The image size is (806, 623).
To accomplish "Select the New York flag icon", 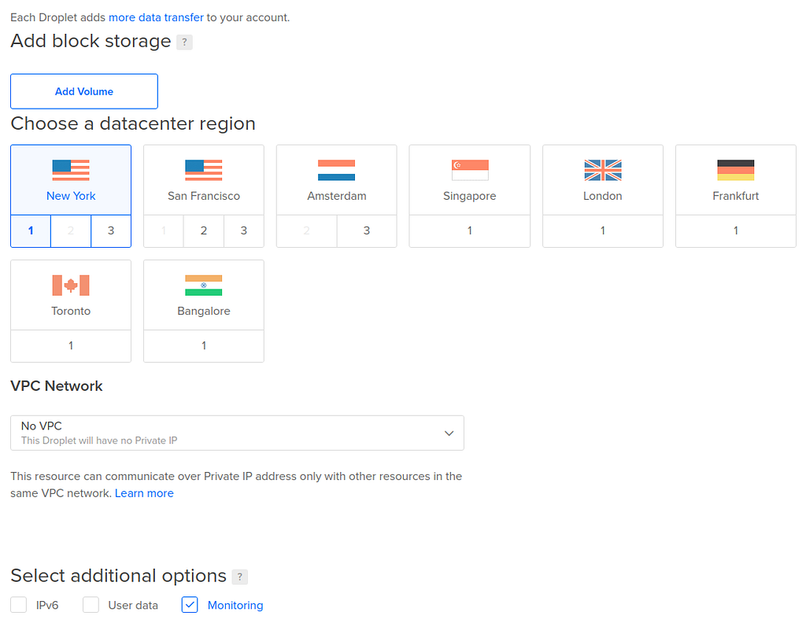I will pyautogui.click(x=71, y=170).
